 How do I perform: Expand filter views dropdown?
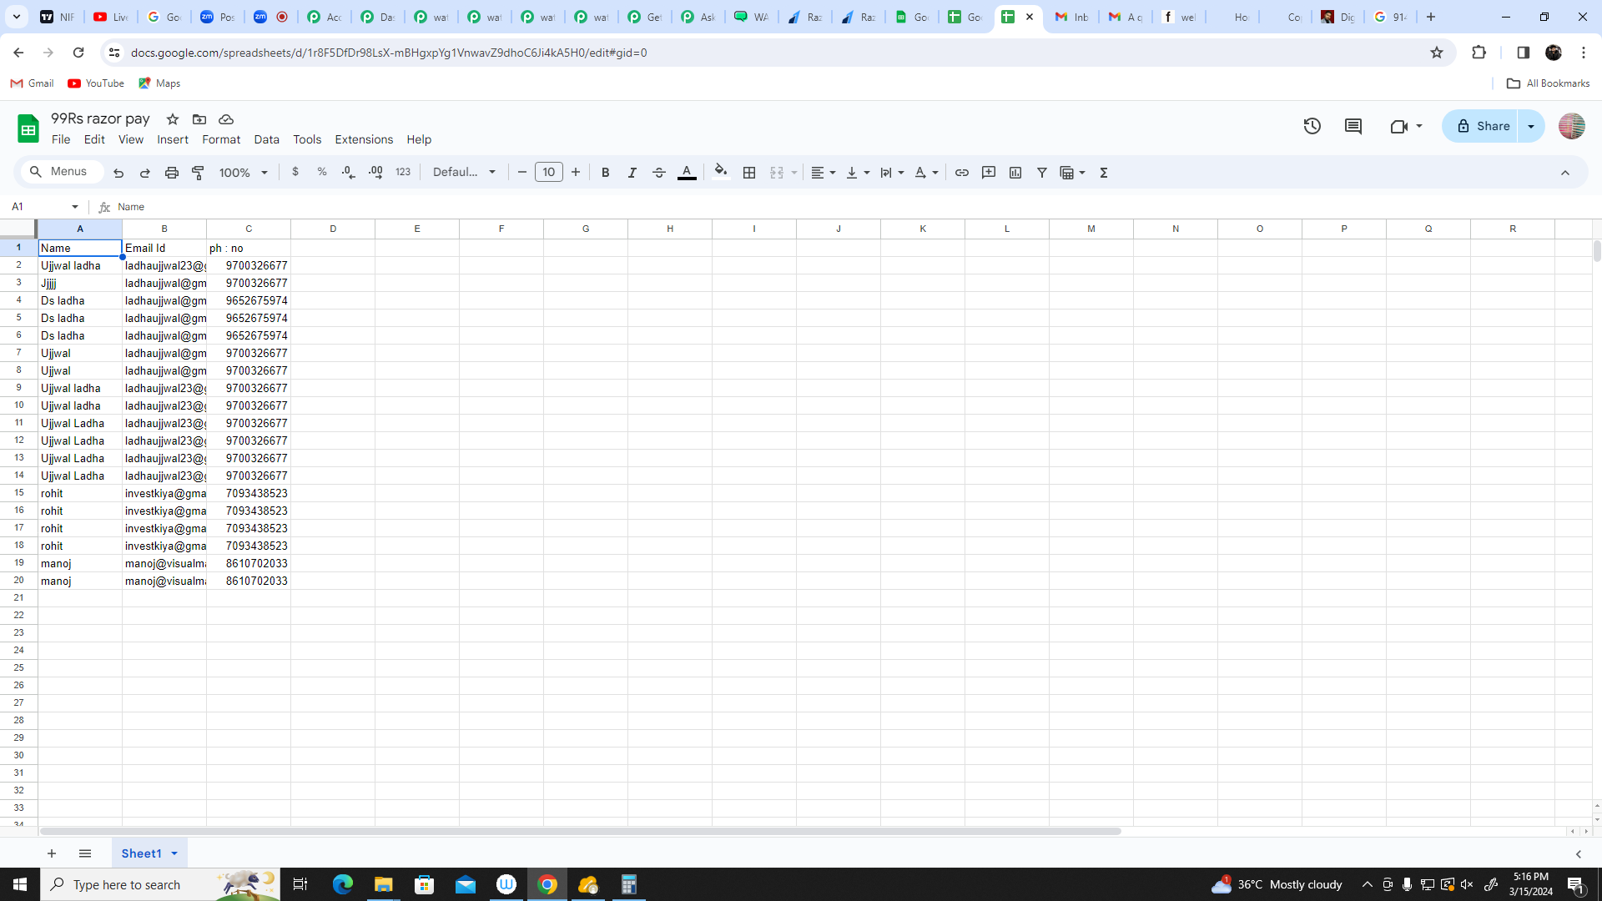[1082, 173]
